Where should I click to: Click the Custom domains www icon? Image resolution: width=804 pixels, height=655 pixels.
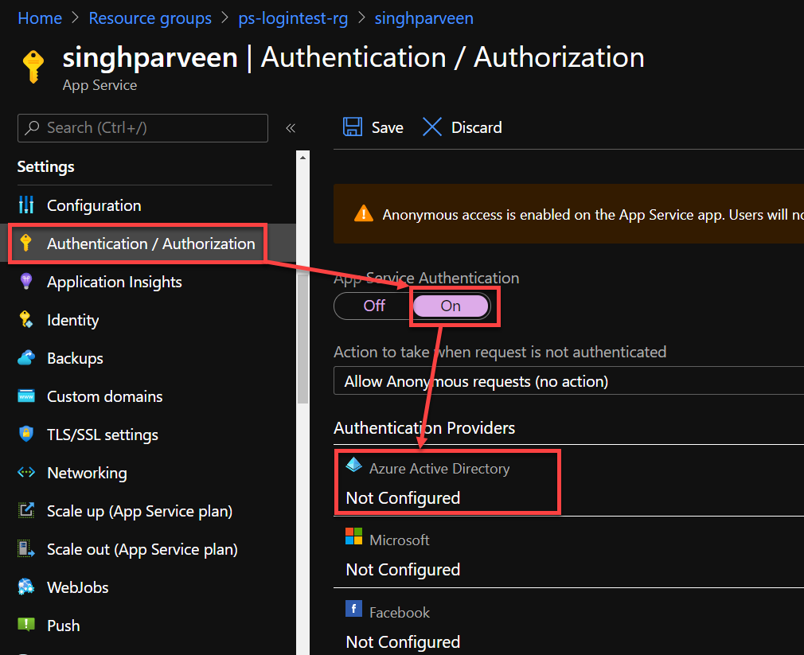pyautogui.click(x=26, y=396)
